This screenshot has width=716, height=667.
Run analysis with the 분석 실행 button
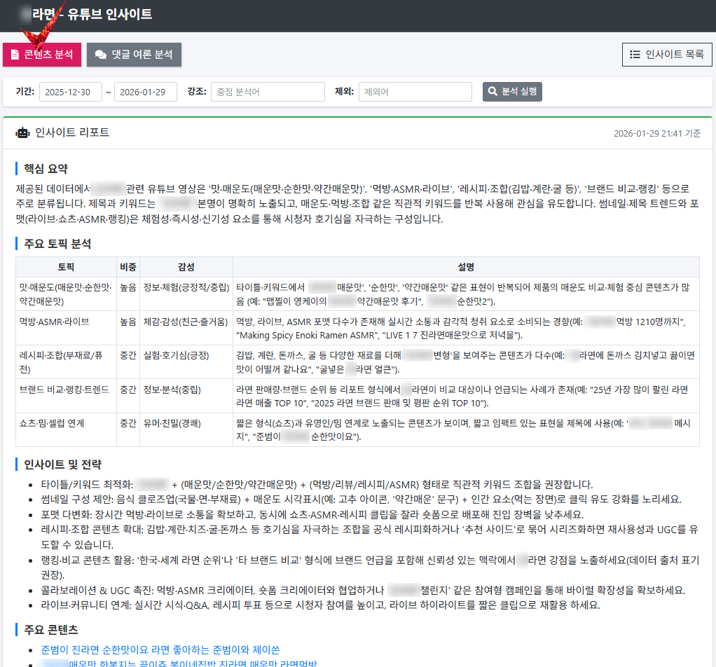pyautogui.click(x=512, y=92)
